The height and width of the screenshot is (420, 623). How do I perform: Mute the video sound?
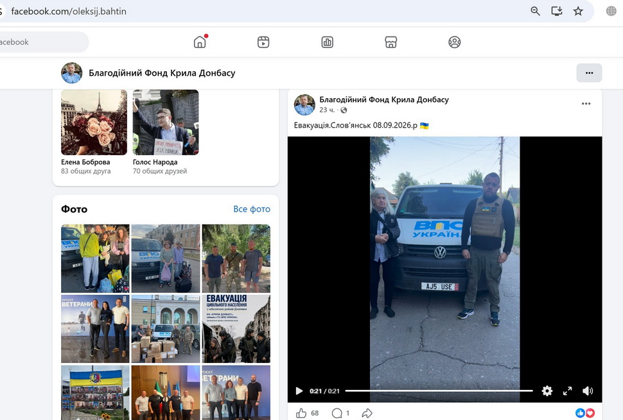pos(588,391)
